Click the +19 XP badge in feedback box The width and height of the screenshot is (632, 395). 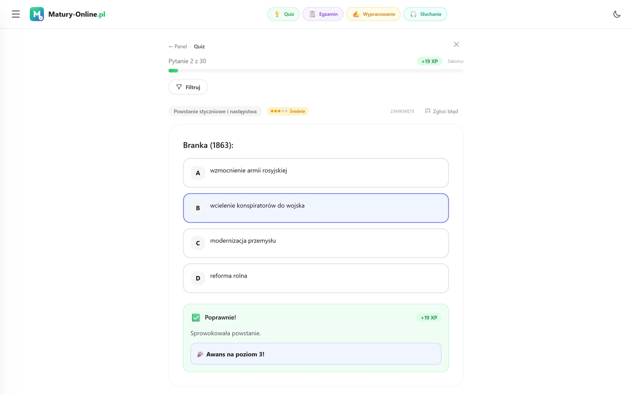click(429, 318)
